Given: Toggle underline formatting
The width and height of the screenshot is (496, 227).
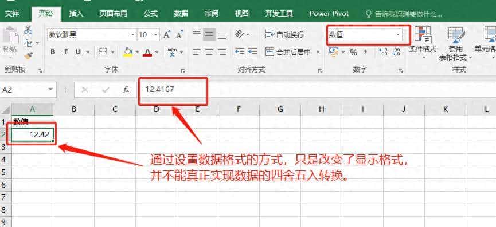Looking at the screenshot, I should click(x=78, y=52).
